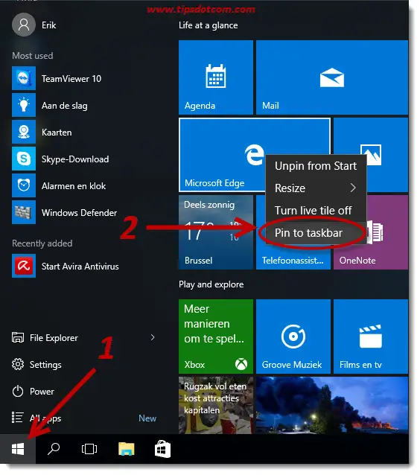
Task: Launch the Xbox green tile
Action: pos(216,337)
